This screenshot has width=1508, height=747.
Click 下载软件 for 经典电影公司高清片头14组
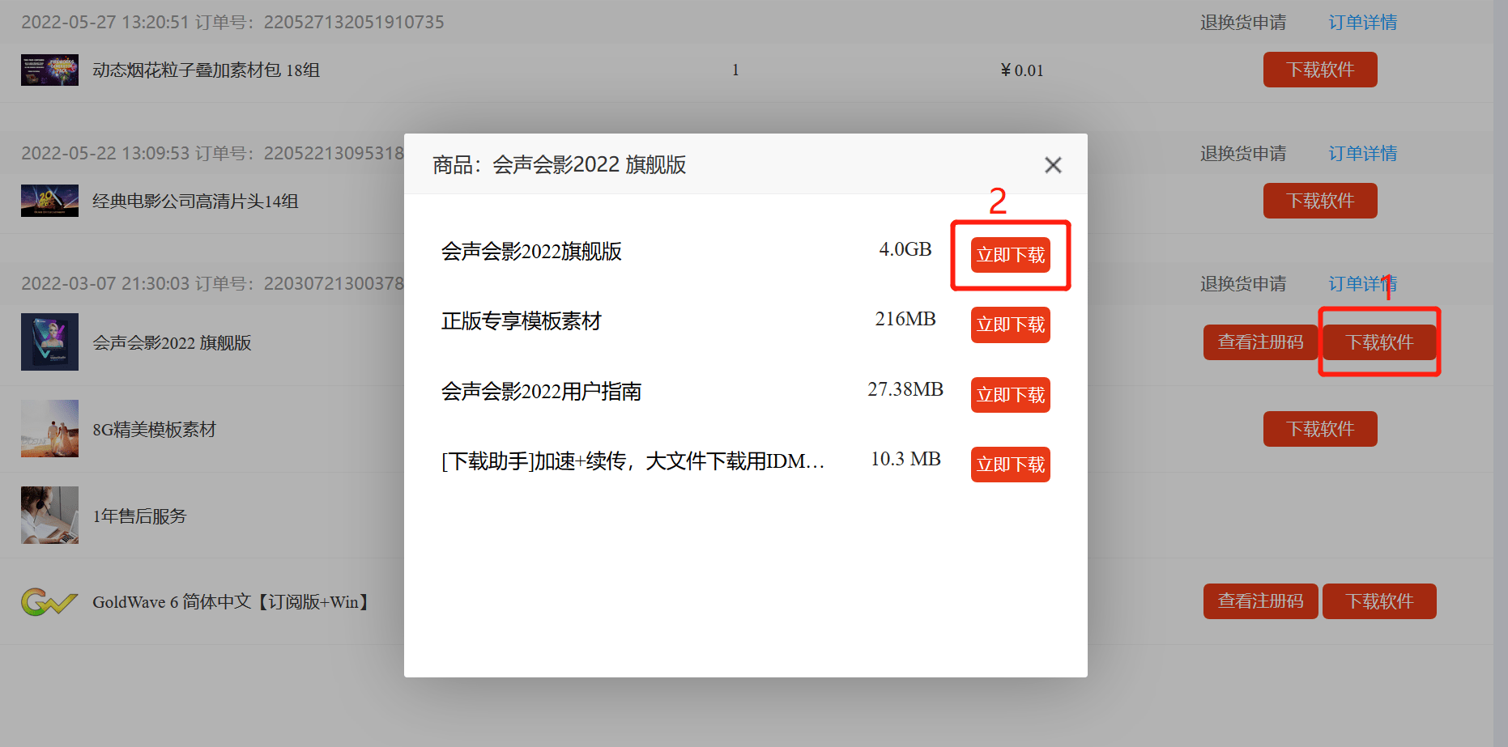[x=1320, y=201]
